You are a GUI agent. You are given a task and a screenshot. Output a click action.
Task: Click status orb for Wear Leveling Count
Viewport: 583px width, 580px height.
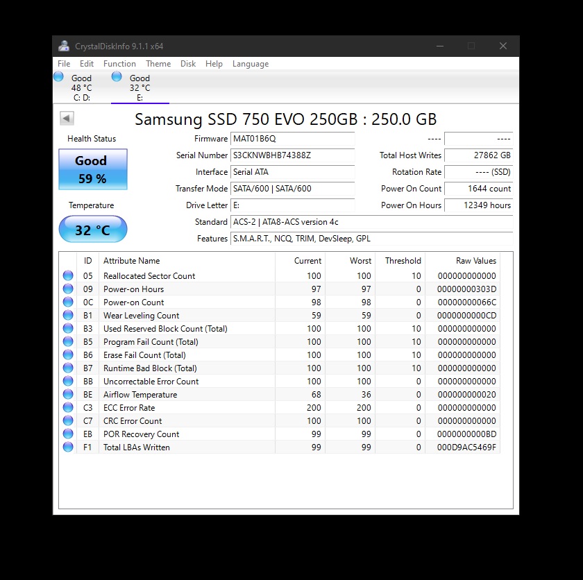[68, 315]
